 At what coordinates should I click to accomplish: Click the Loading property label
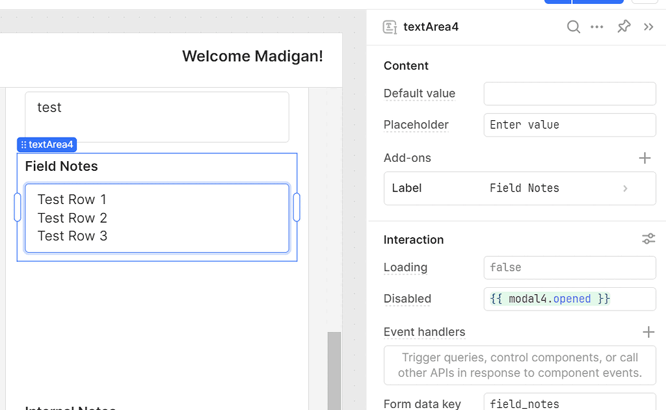click(405, 268)
